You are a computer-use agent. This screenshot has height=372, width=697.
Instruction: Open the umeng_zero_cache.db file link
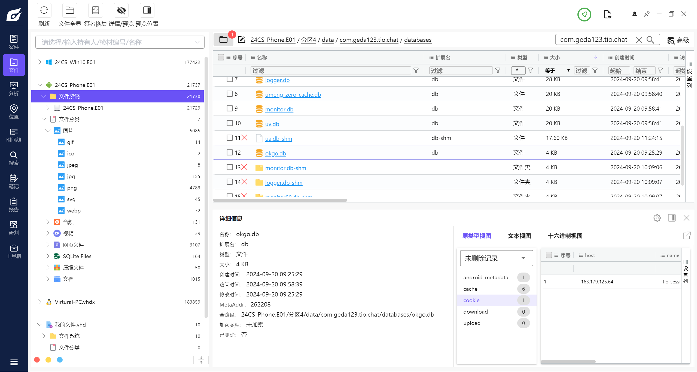pyautogui.click(x=293, y=95)
